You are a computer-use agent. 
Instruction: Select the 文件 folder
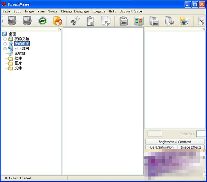pyautogui.click(x=18, y=68)
